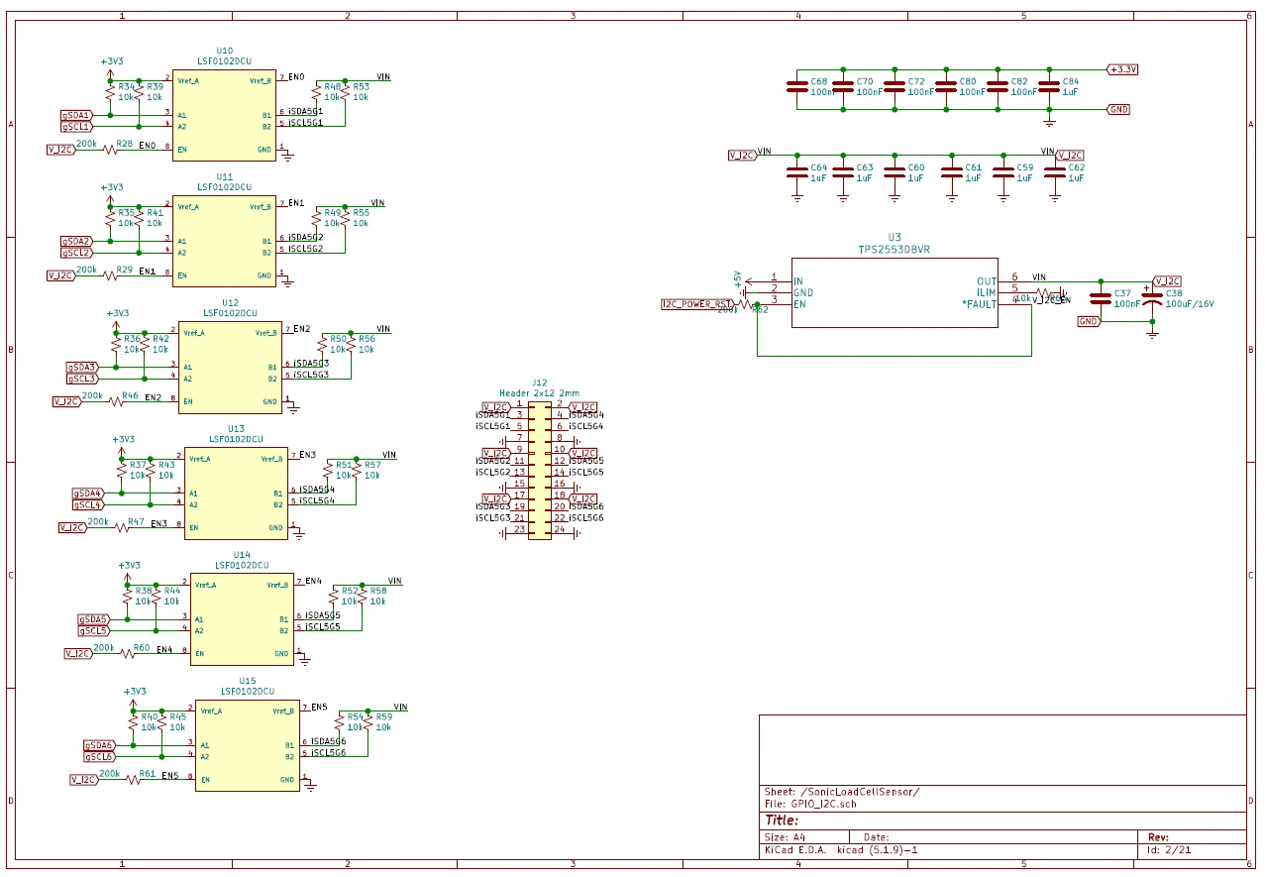Select the U10 LSF0102DCU chip symbol
This screenshot has width=1265, height=877.
(x=225, y=114)
